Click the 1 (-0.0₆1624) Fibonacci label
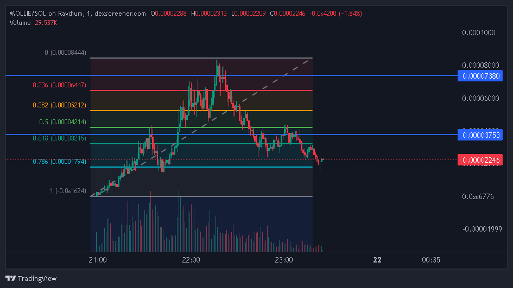 click(68, 190)
